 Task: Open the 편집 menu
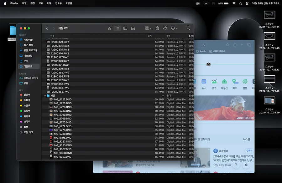pyautogui.click(x=33, y=3)
